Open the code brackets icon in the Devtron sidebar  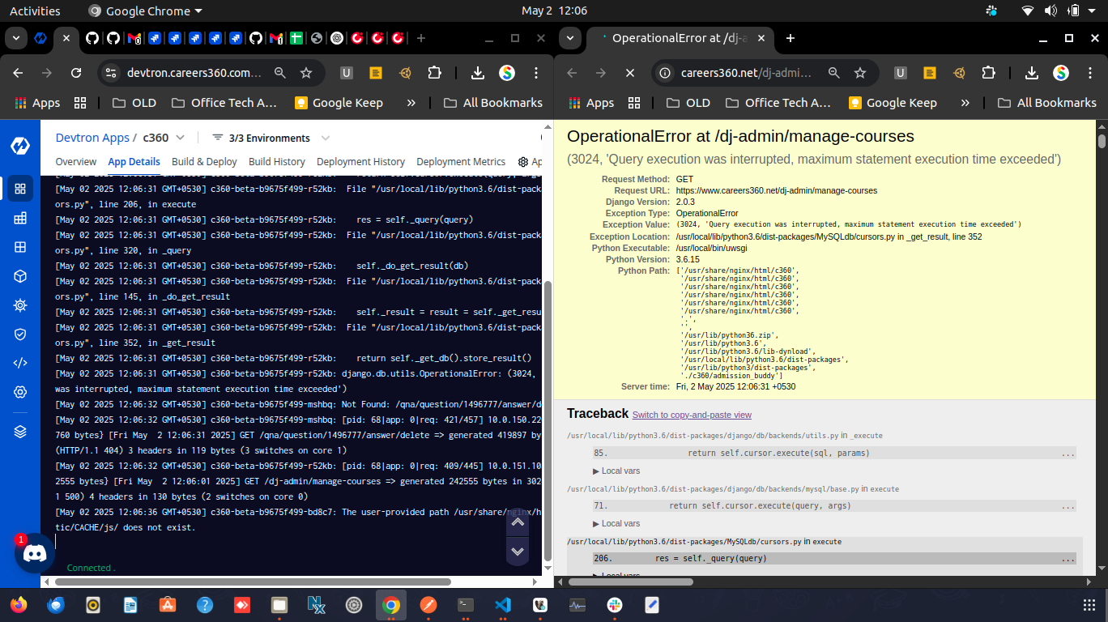click(20, 363)
